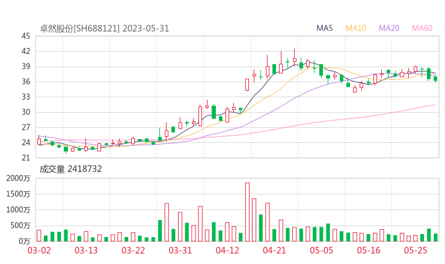
Task: Click the MA60 legend label
Action: [422, 28]
